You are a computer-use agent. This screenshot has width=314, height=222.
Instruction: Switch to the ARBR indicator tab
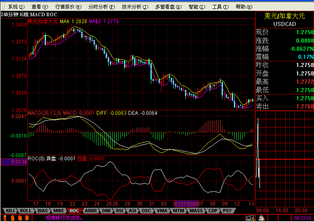[x=91, y=211]
